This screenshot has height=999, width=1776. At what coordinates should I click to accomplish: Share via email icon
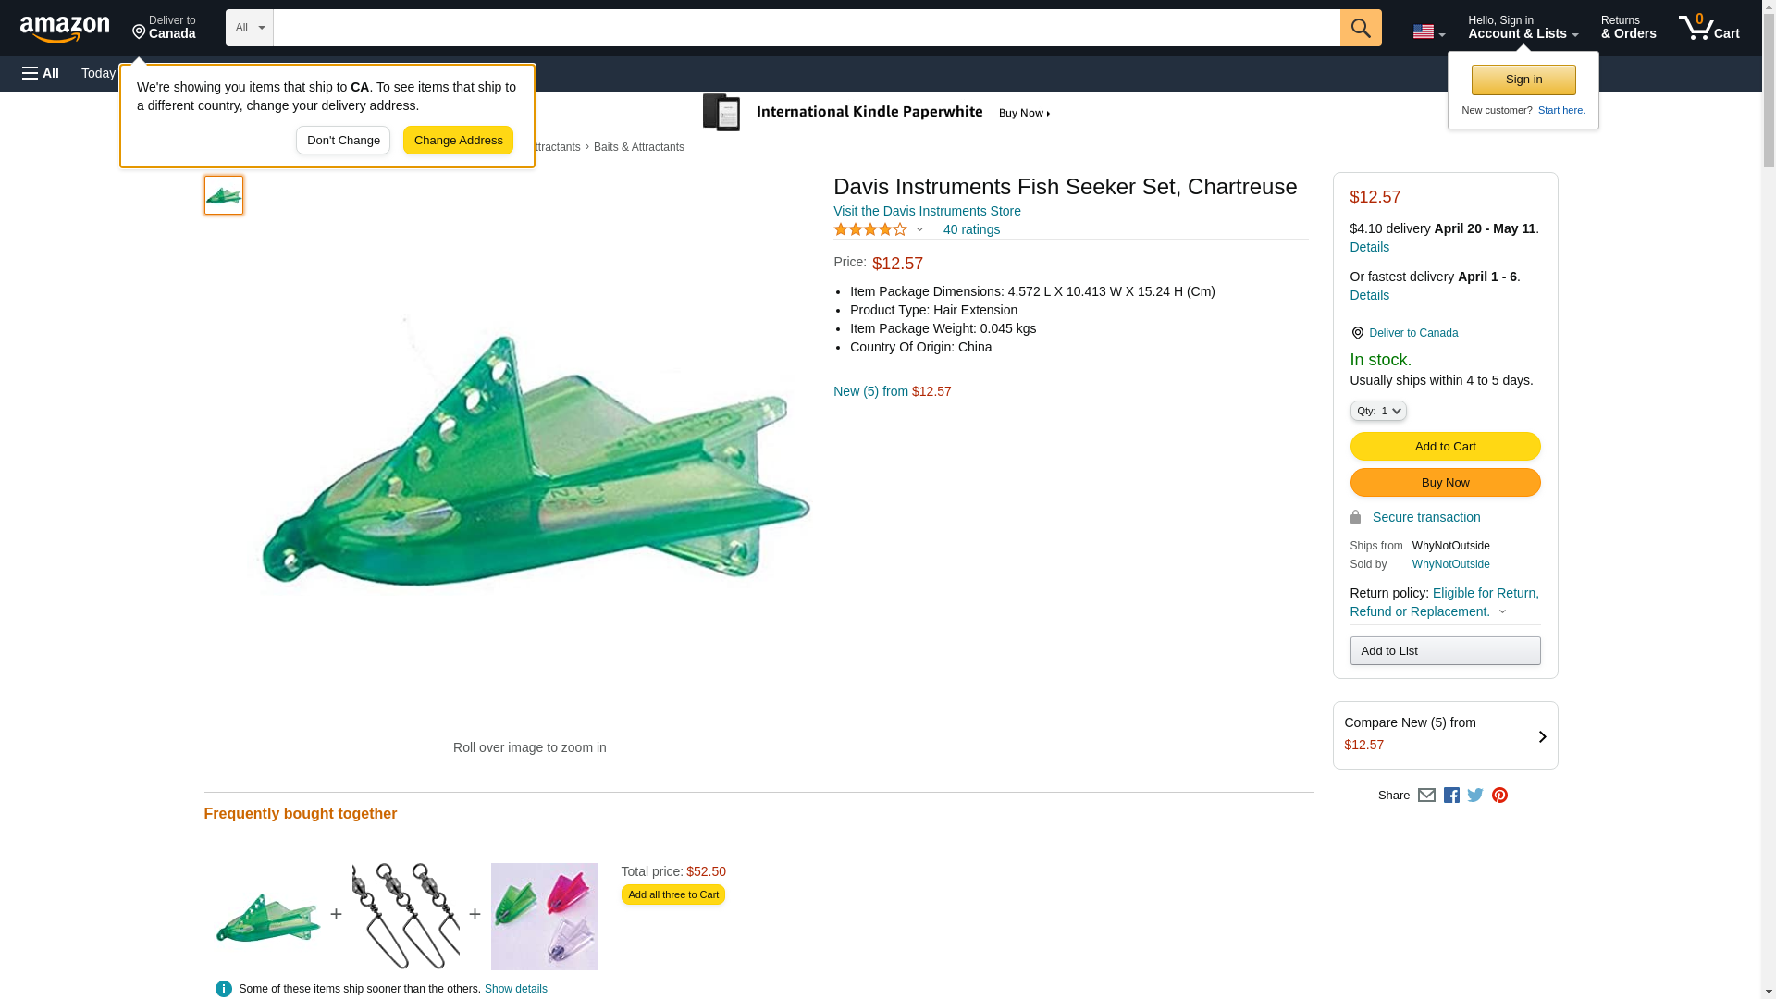click(1426, 795)
